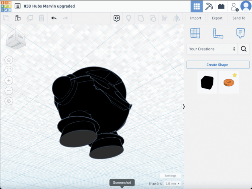Image resolution: width=252 pixels, height=189 pixels.
Task: Click the Group shapes icon
Action: point(141,18)
